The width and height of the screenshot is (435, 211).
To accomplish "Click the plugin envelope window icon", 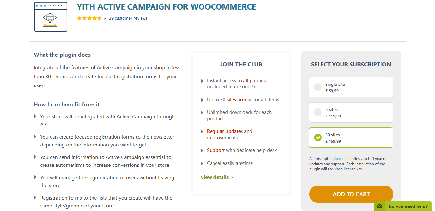I will click(51, 17).
